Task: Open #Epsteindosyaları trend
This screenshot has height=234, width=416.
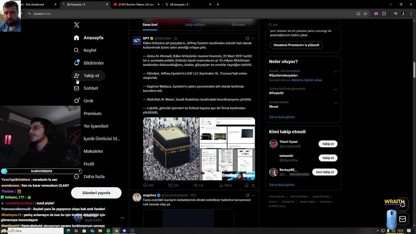Action: click(283, 75)
